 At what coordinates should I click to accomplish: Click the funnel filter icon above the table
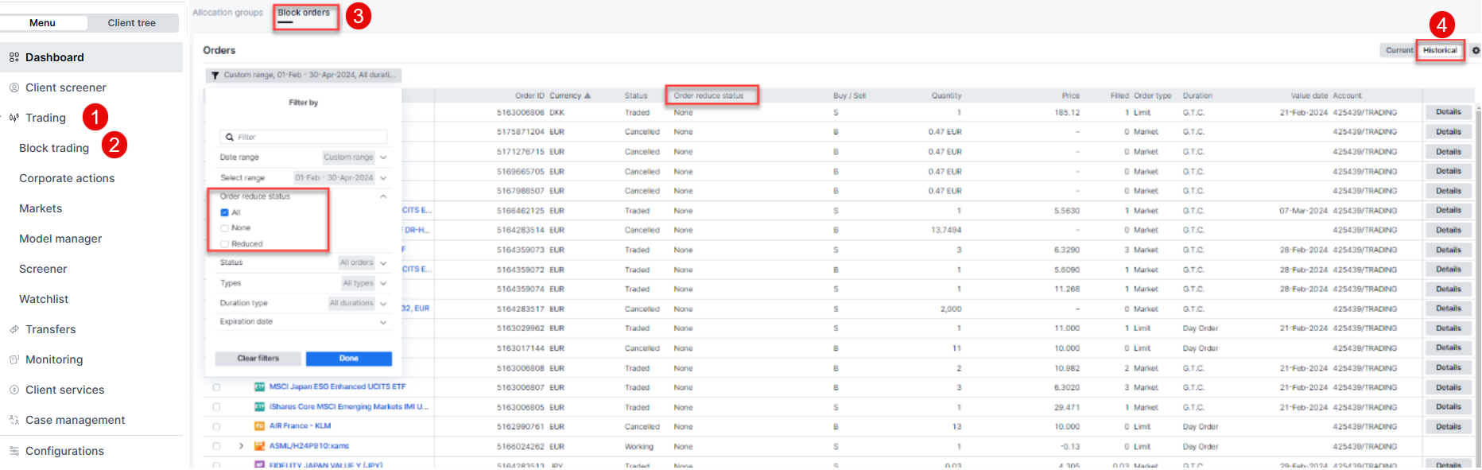pos(215,76)
